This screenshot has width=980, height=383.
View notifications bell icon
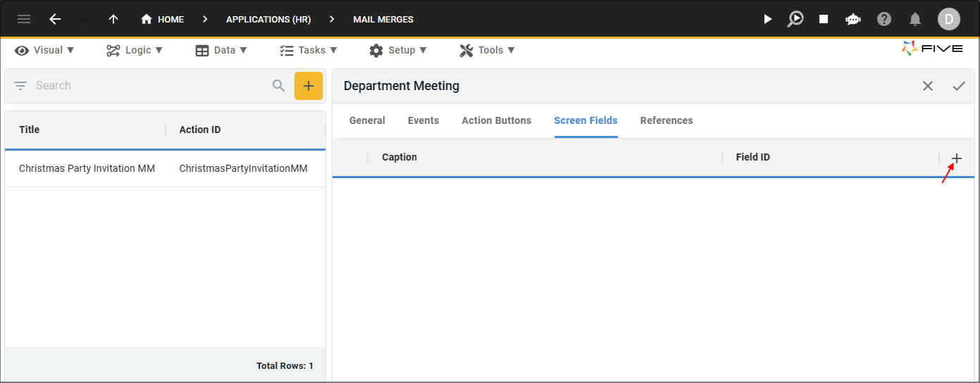click(915, 19)
